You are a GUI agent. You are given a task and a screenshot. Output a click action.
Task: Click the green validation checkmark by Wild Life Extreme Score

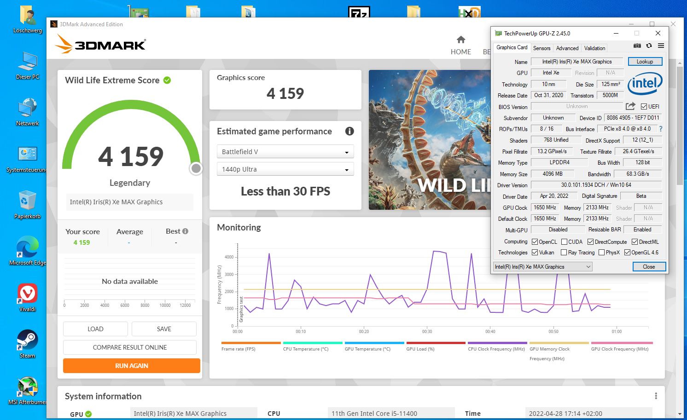pos(167,80)
